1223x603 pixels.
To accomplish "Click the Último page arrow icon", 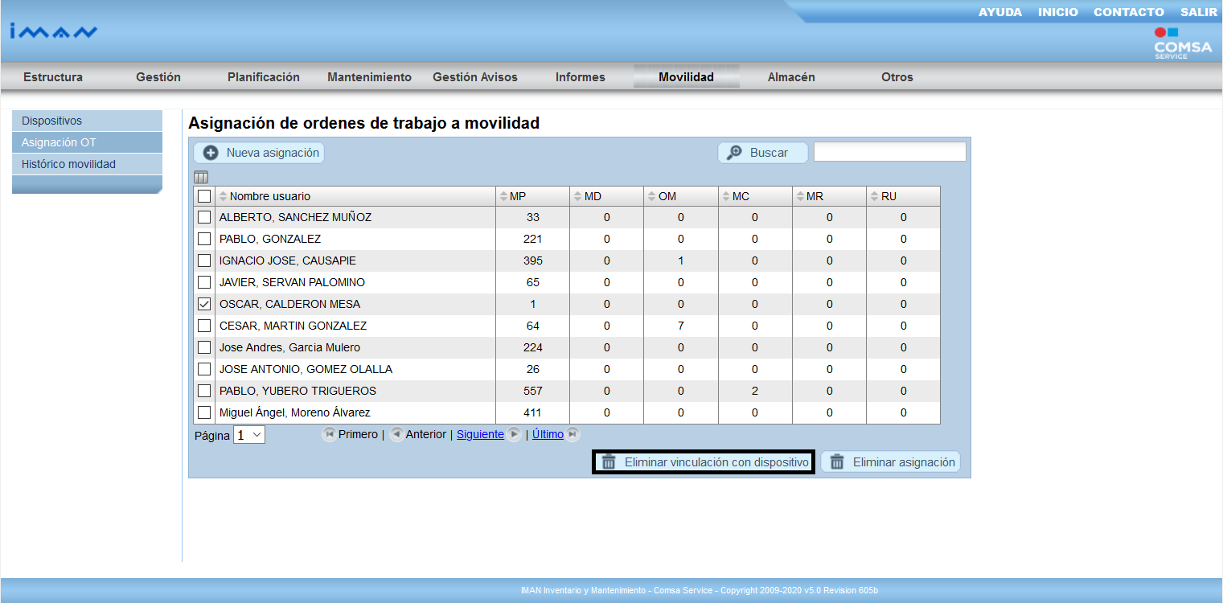I will [x=572, y=434].
